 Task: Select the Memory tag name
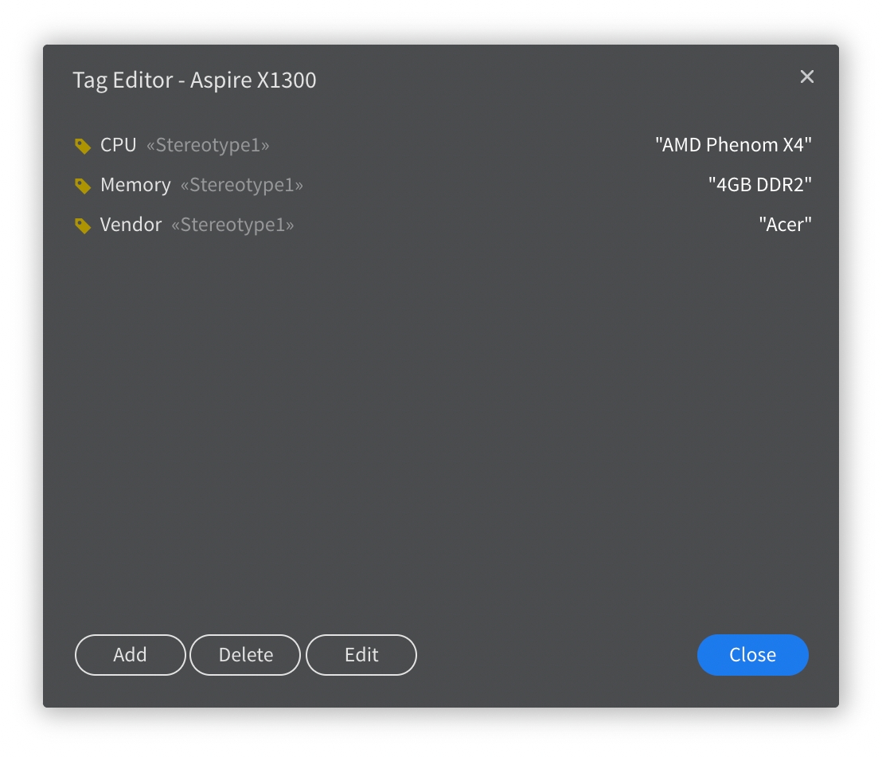[x=135, y=185]
